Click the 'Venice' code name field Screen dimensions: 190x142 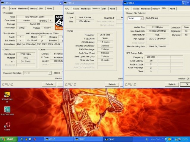(x=26, y=20)
